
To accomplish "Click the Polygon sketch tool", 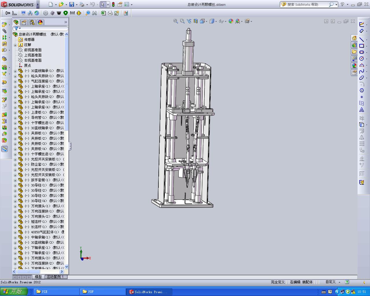I will point(362,90).
